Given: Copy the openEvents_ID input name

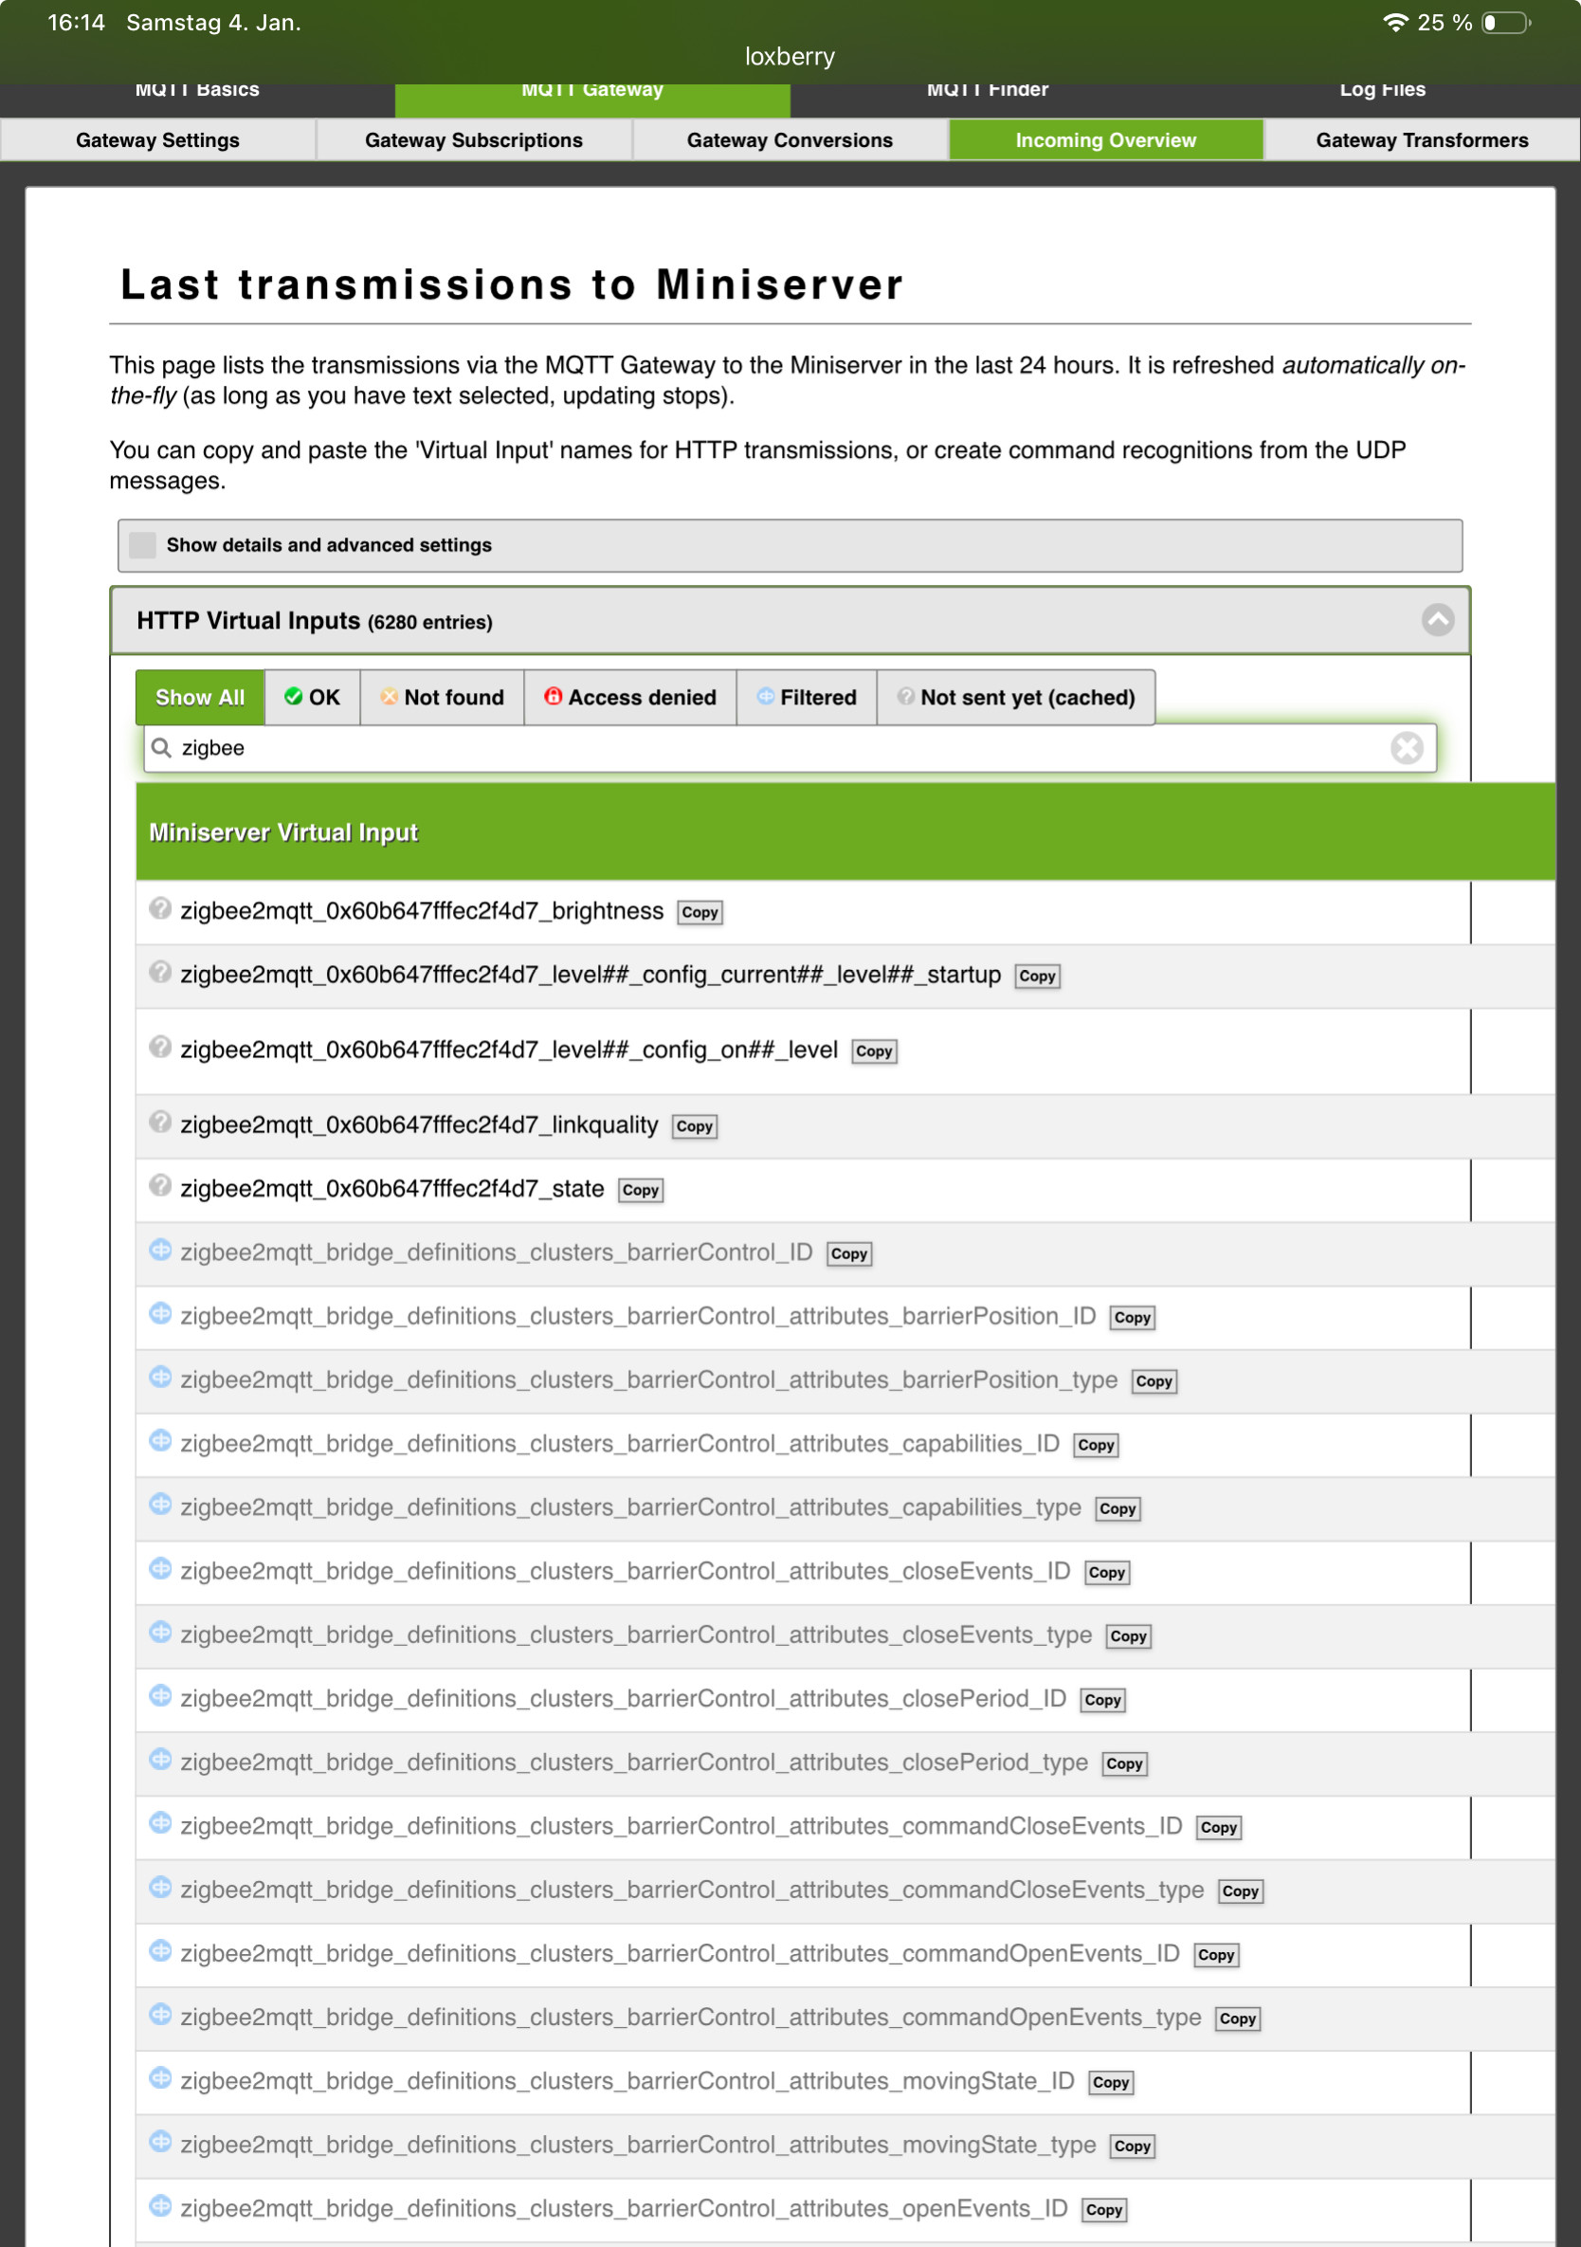Looking at the screenshot, I should [x=1103, y=2209].
